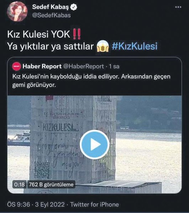The height and width of the screenshot is (213, 189).
Task: Click the Sedef Kabaş display name
Action: (51, 7)
